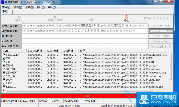179x107 pixels.
Task: Click the 下载引导文件 path field
Action: click(85, 26)
